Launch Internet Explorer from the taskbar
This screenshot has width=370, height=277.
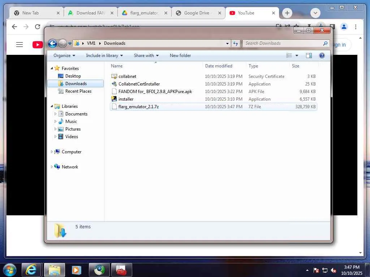31,270
